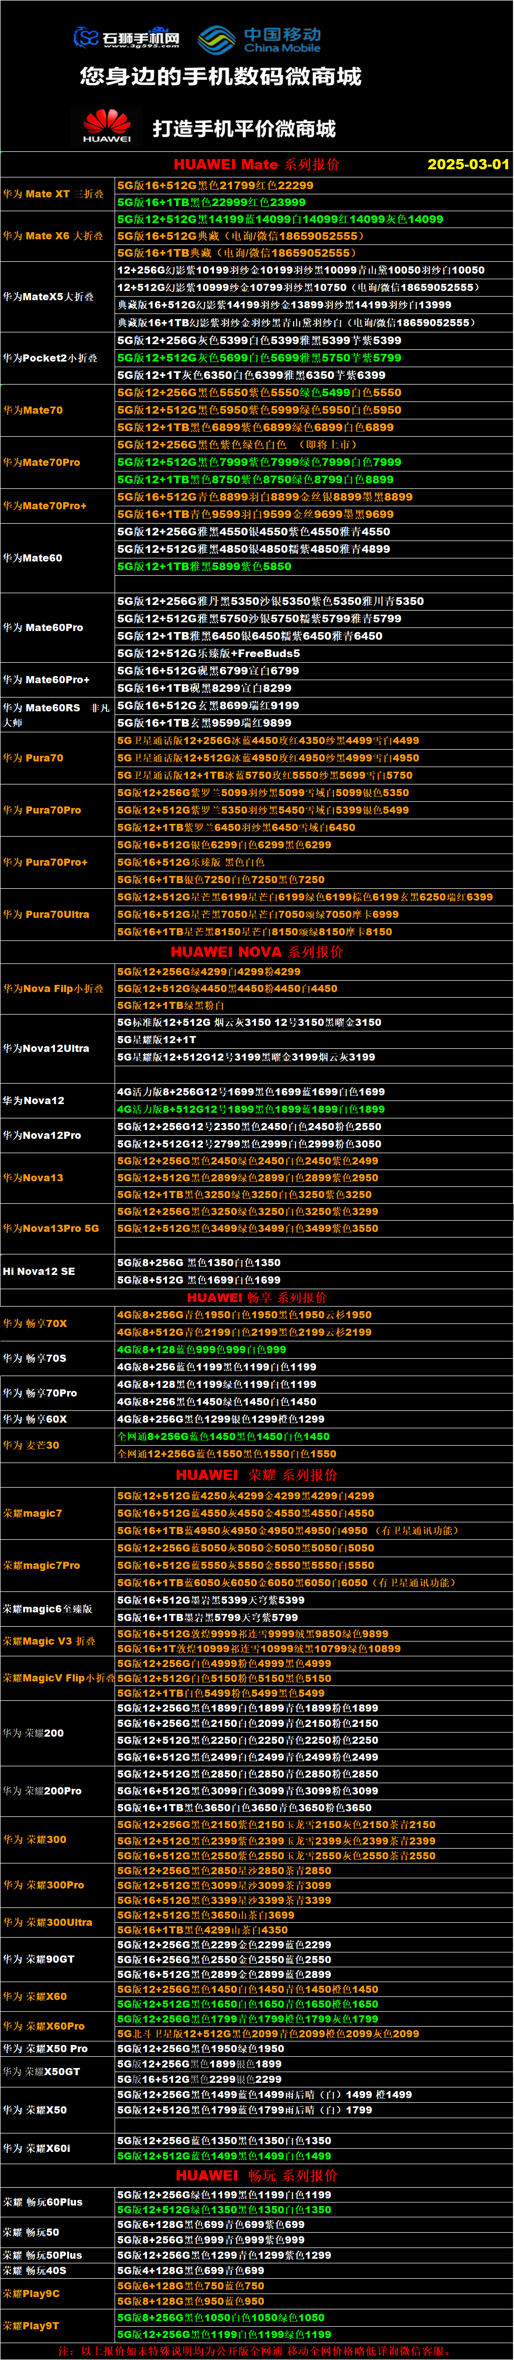Select the 荣耀 畅玩50Plus model label
This screenshot has width=514, height=2360.
coord(42,2255)
